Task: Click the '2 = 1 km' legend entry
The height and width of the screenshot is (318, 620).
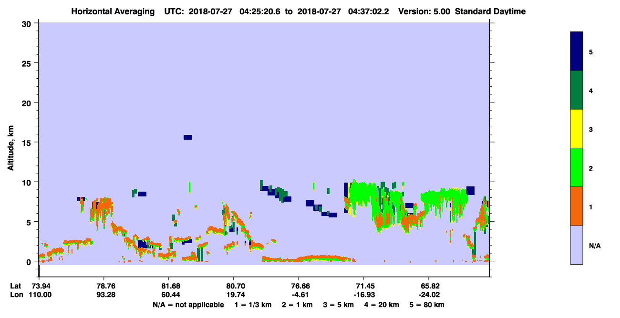Action: pos(297,305)
